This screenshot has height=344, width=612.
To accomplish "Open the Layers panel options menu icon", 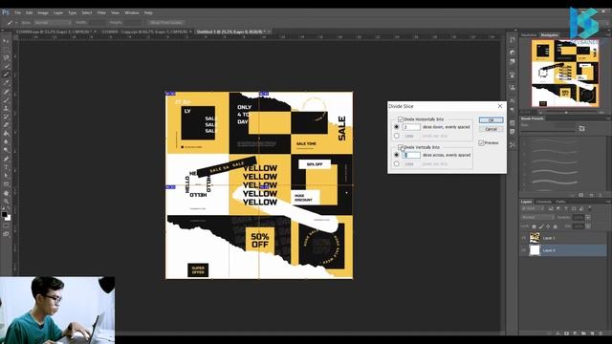I will pos(608,202).
